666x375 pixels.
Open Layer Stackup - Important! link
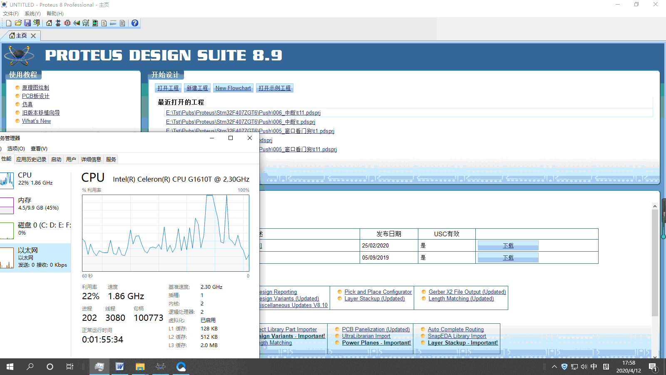pyautogui.click(x=463, y=342)
